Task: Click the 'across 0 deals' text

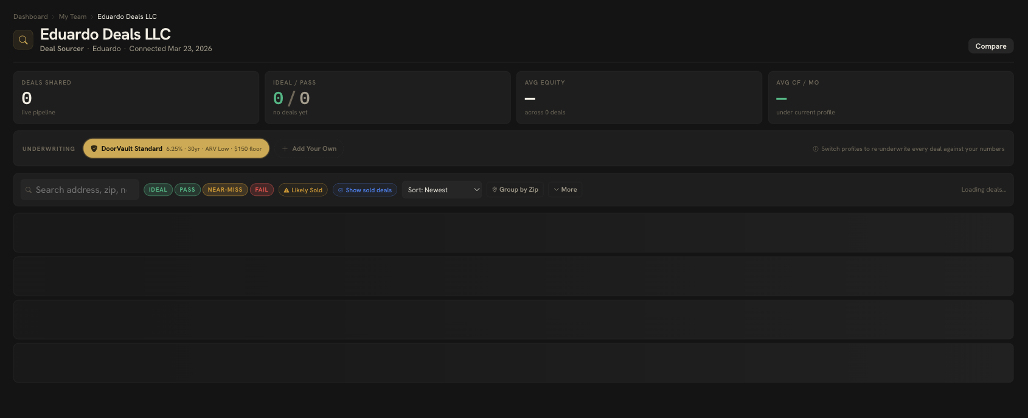Action: pyautogui.click(x=545, y=113)
